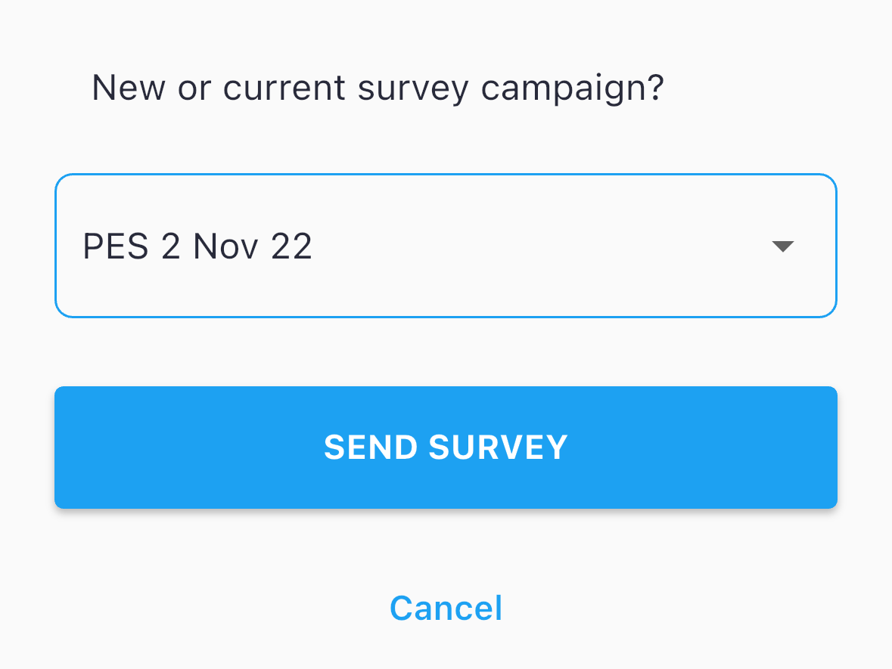The height and width of the screenshot is (669, 892).
Task: Click the PES 2 Nov 22 campaign text
Action: 197,246
